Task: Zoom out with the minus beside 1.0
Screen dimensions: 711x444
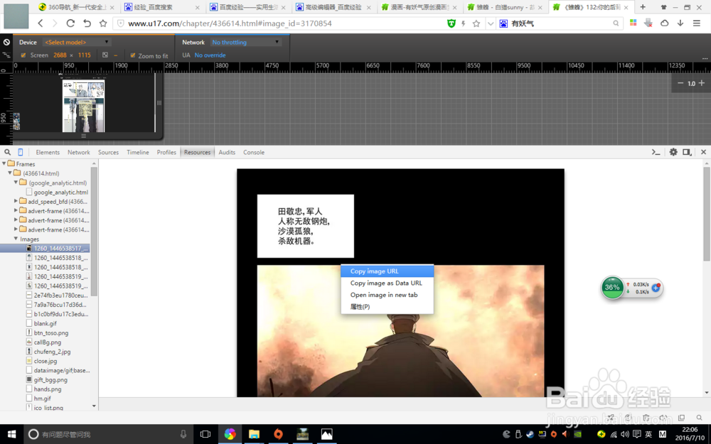Action: (680, 83)
